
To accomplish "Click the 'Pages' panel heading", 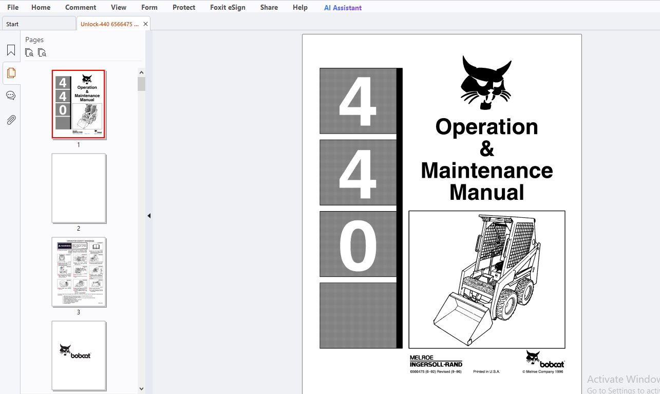I will pyautogui.click(x=34, y=40).
